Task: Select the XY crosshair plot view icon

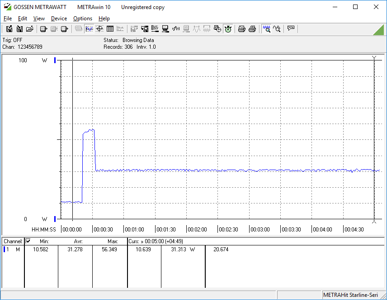Action: point(99,29)
